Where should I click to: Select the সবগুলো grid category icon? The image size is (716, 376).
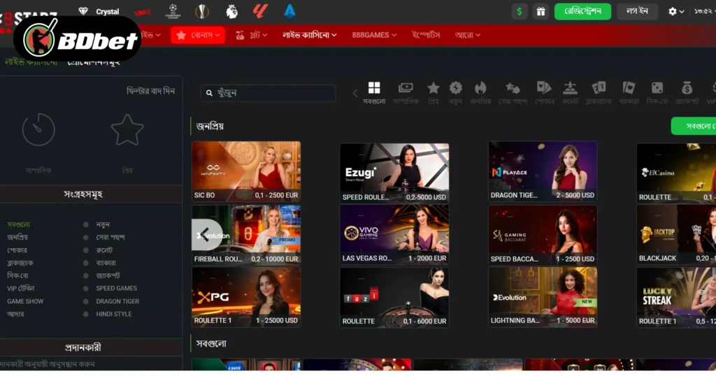(374, 87)
